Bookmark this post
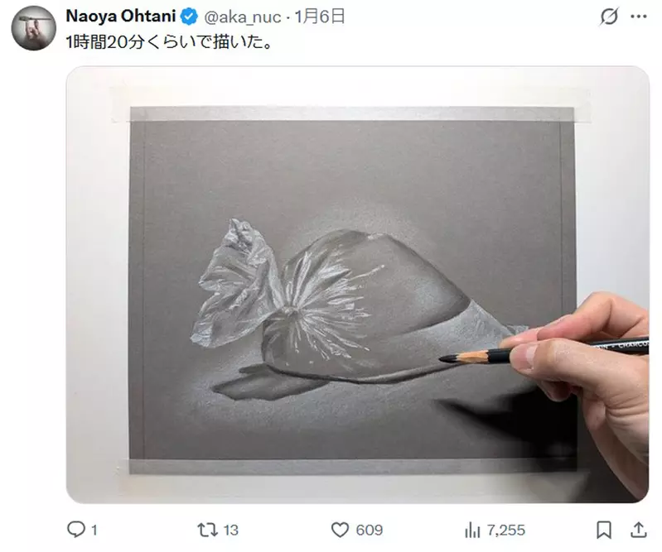 (x=604, y=530)
